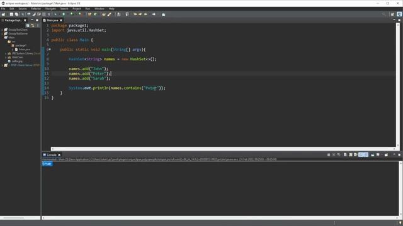Click the "HashSet<>()" text on line 8
Image resolution: width=403 pixels, height=226 pixels.
click(143, 59)
